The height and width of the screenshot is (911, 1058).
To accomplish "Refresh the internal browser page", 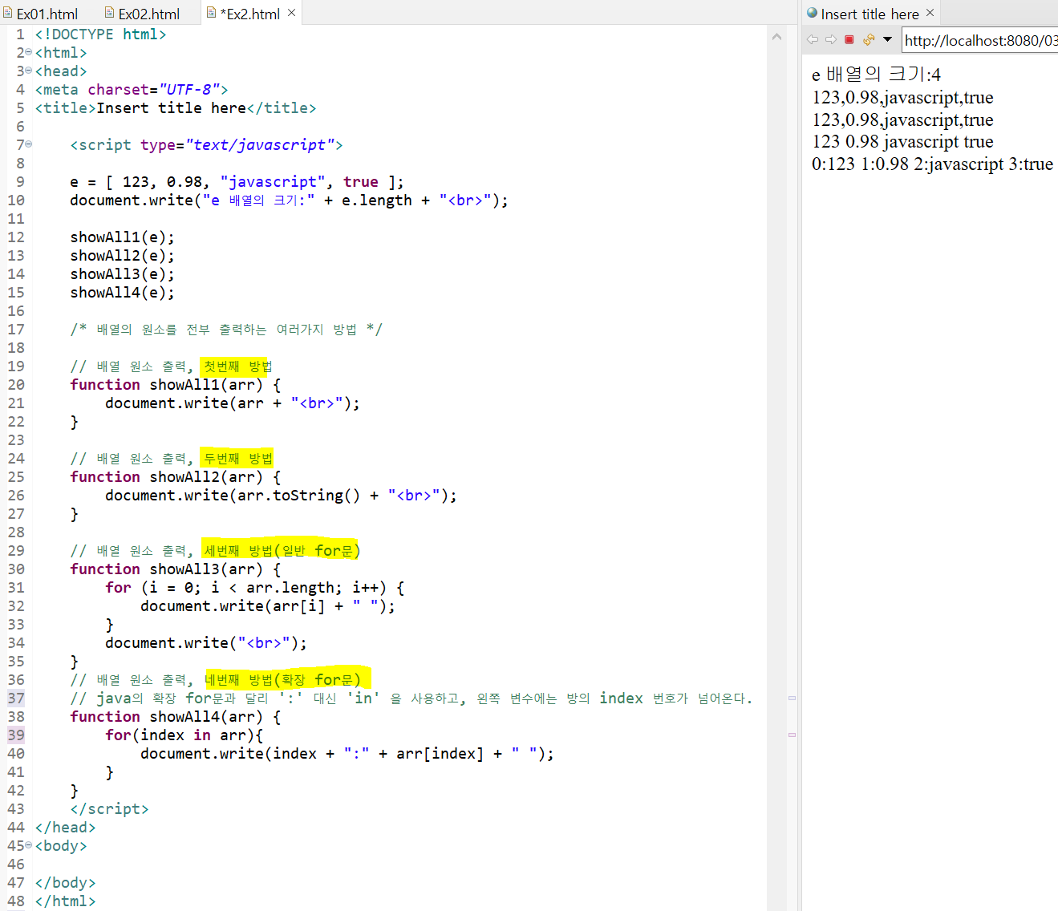I will (x=869, y=39).
